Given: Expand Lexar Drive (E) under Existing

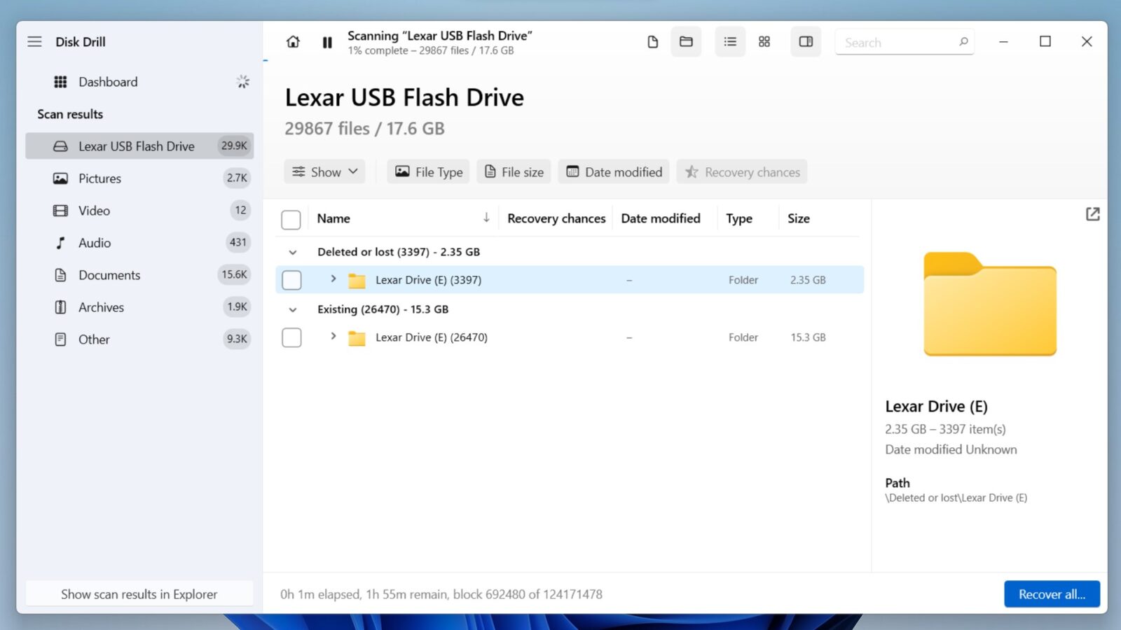Looking at the screenshot, I should (333, 337).
